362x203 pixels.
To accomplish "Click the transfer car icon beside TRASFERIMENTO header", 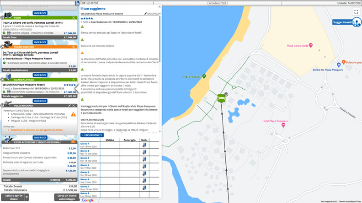I will [8, 44].
